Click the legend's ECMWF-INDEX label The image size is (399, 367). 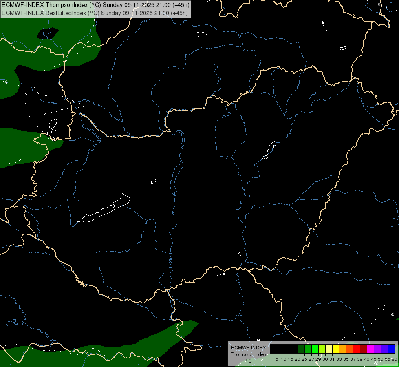(x=249, y=348)
